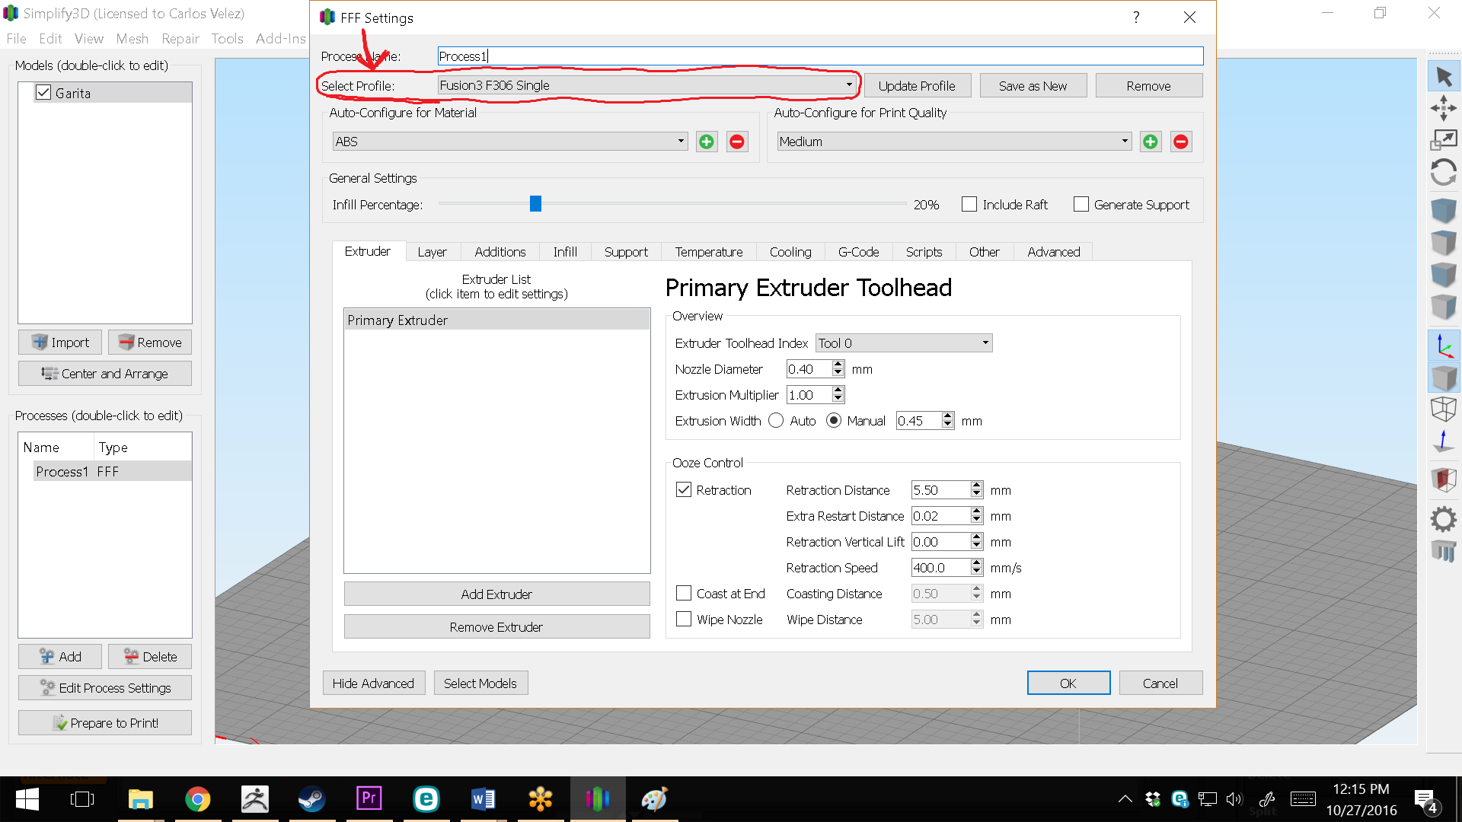The width and height of the screenshot is (1462, 822).
Task: Click the cross-section view icon
Action: pyautogui.click(x=1444, y=479)
